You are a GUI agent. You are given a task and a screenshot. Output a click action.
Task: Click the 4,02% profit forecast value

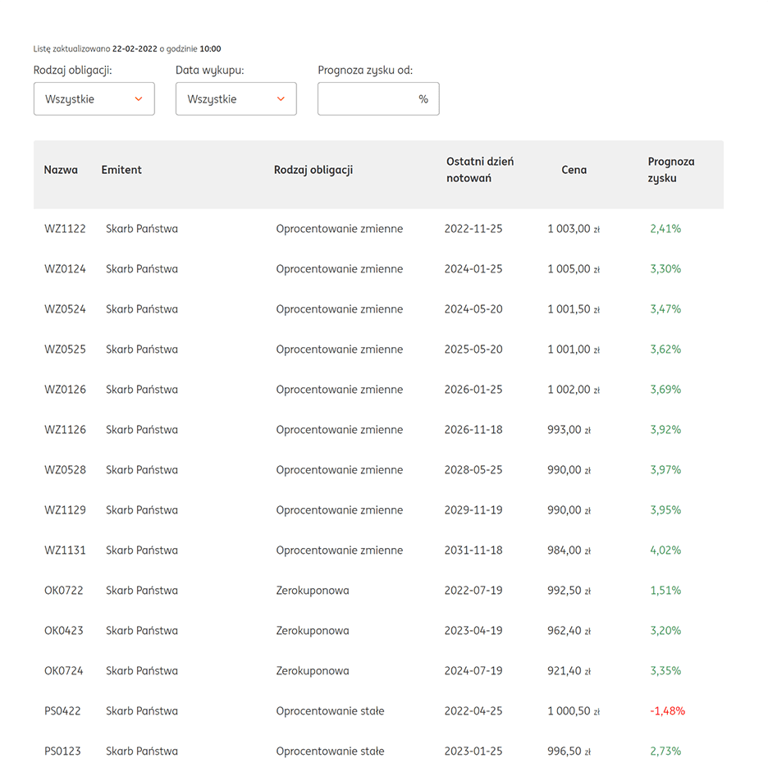point(665,550)
